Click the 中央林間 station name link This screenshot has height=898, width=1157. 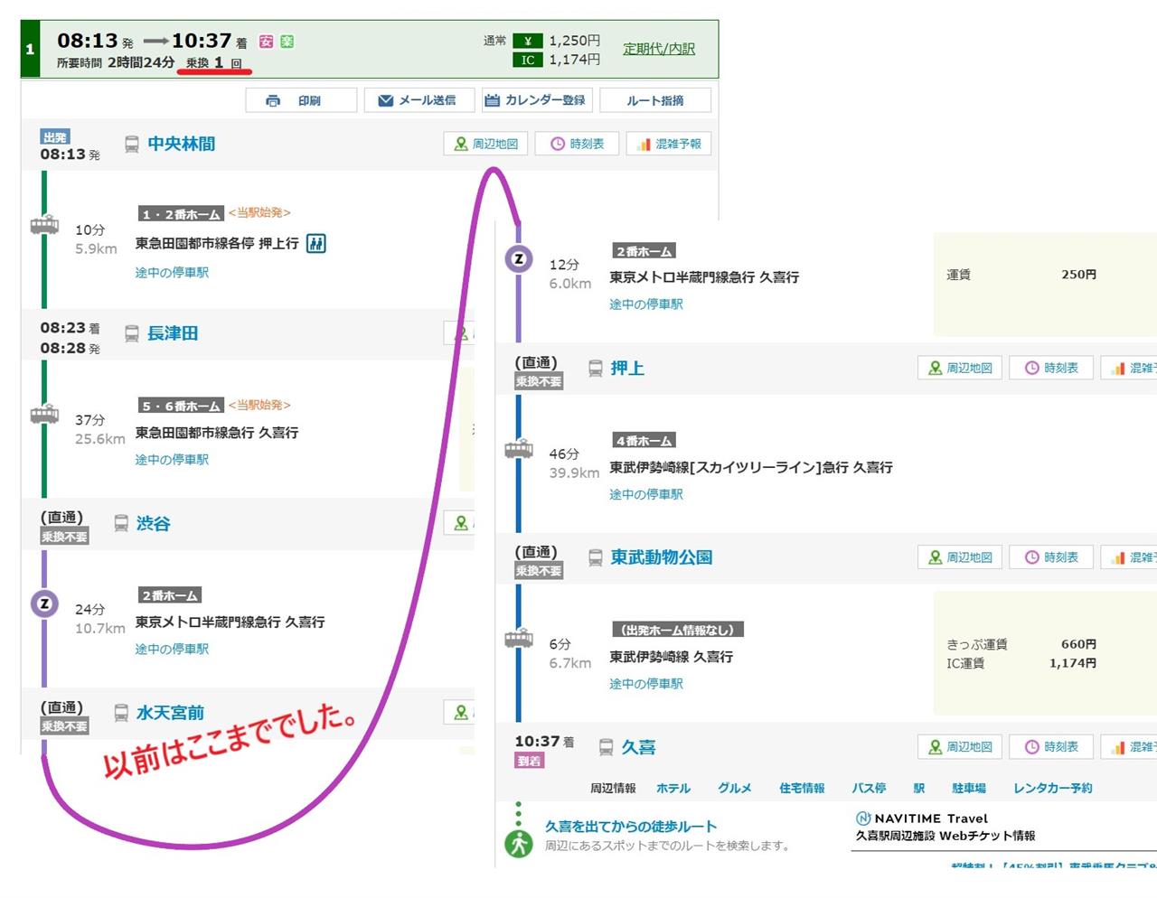pyautogui.click(x=182, y=144)
